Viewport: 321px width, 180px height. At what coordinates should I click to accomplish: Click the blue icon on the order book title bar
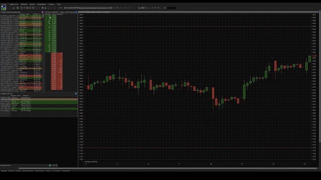click(76, 12)
